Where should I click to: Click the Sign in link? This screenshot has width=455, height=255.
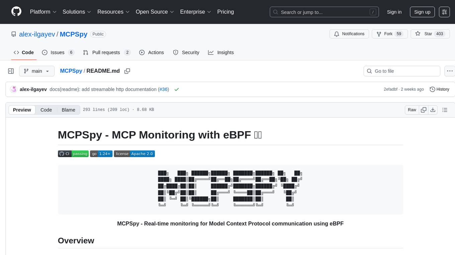394,12
